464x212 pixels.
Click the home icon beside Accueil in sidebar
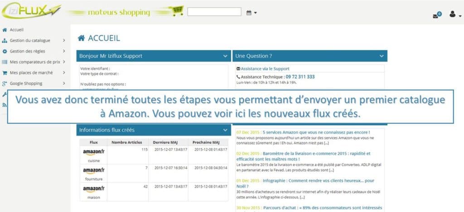(5, 30)
